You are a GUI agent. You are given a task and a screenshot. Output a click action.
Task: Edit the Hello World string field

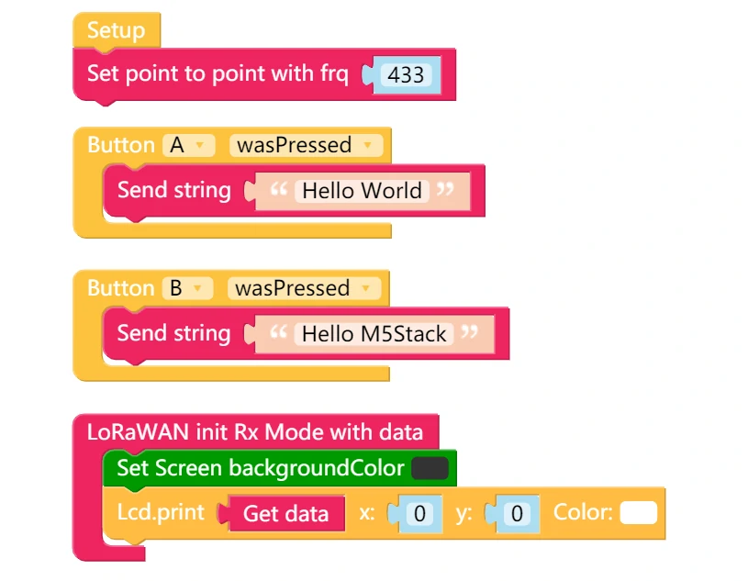point(363,191)
